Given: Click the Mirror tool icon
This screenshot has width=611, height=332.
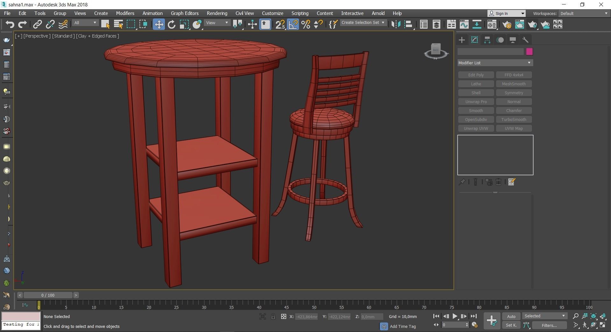Looking at the screenshot, I should click(x=396, y=25).
